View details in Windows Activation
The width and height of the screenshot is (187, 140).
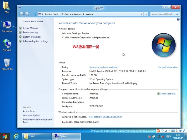tap(105, 117)
